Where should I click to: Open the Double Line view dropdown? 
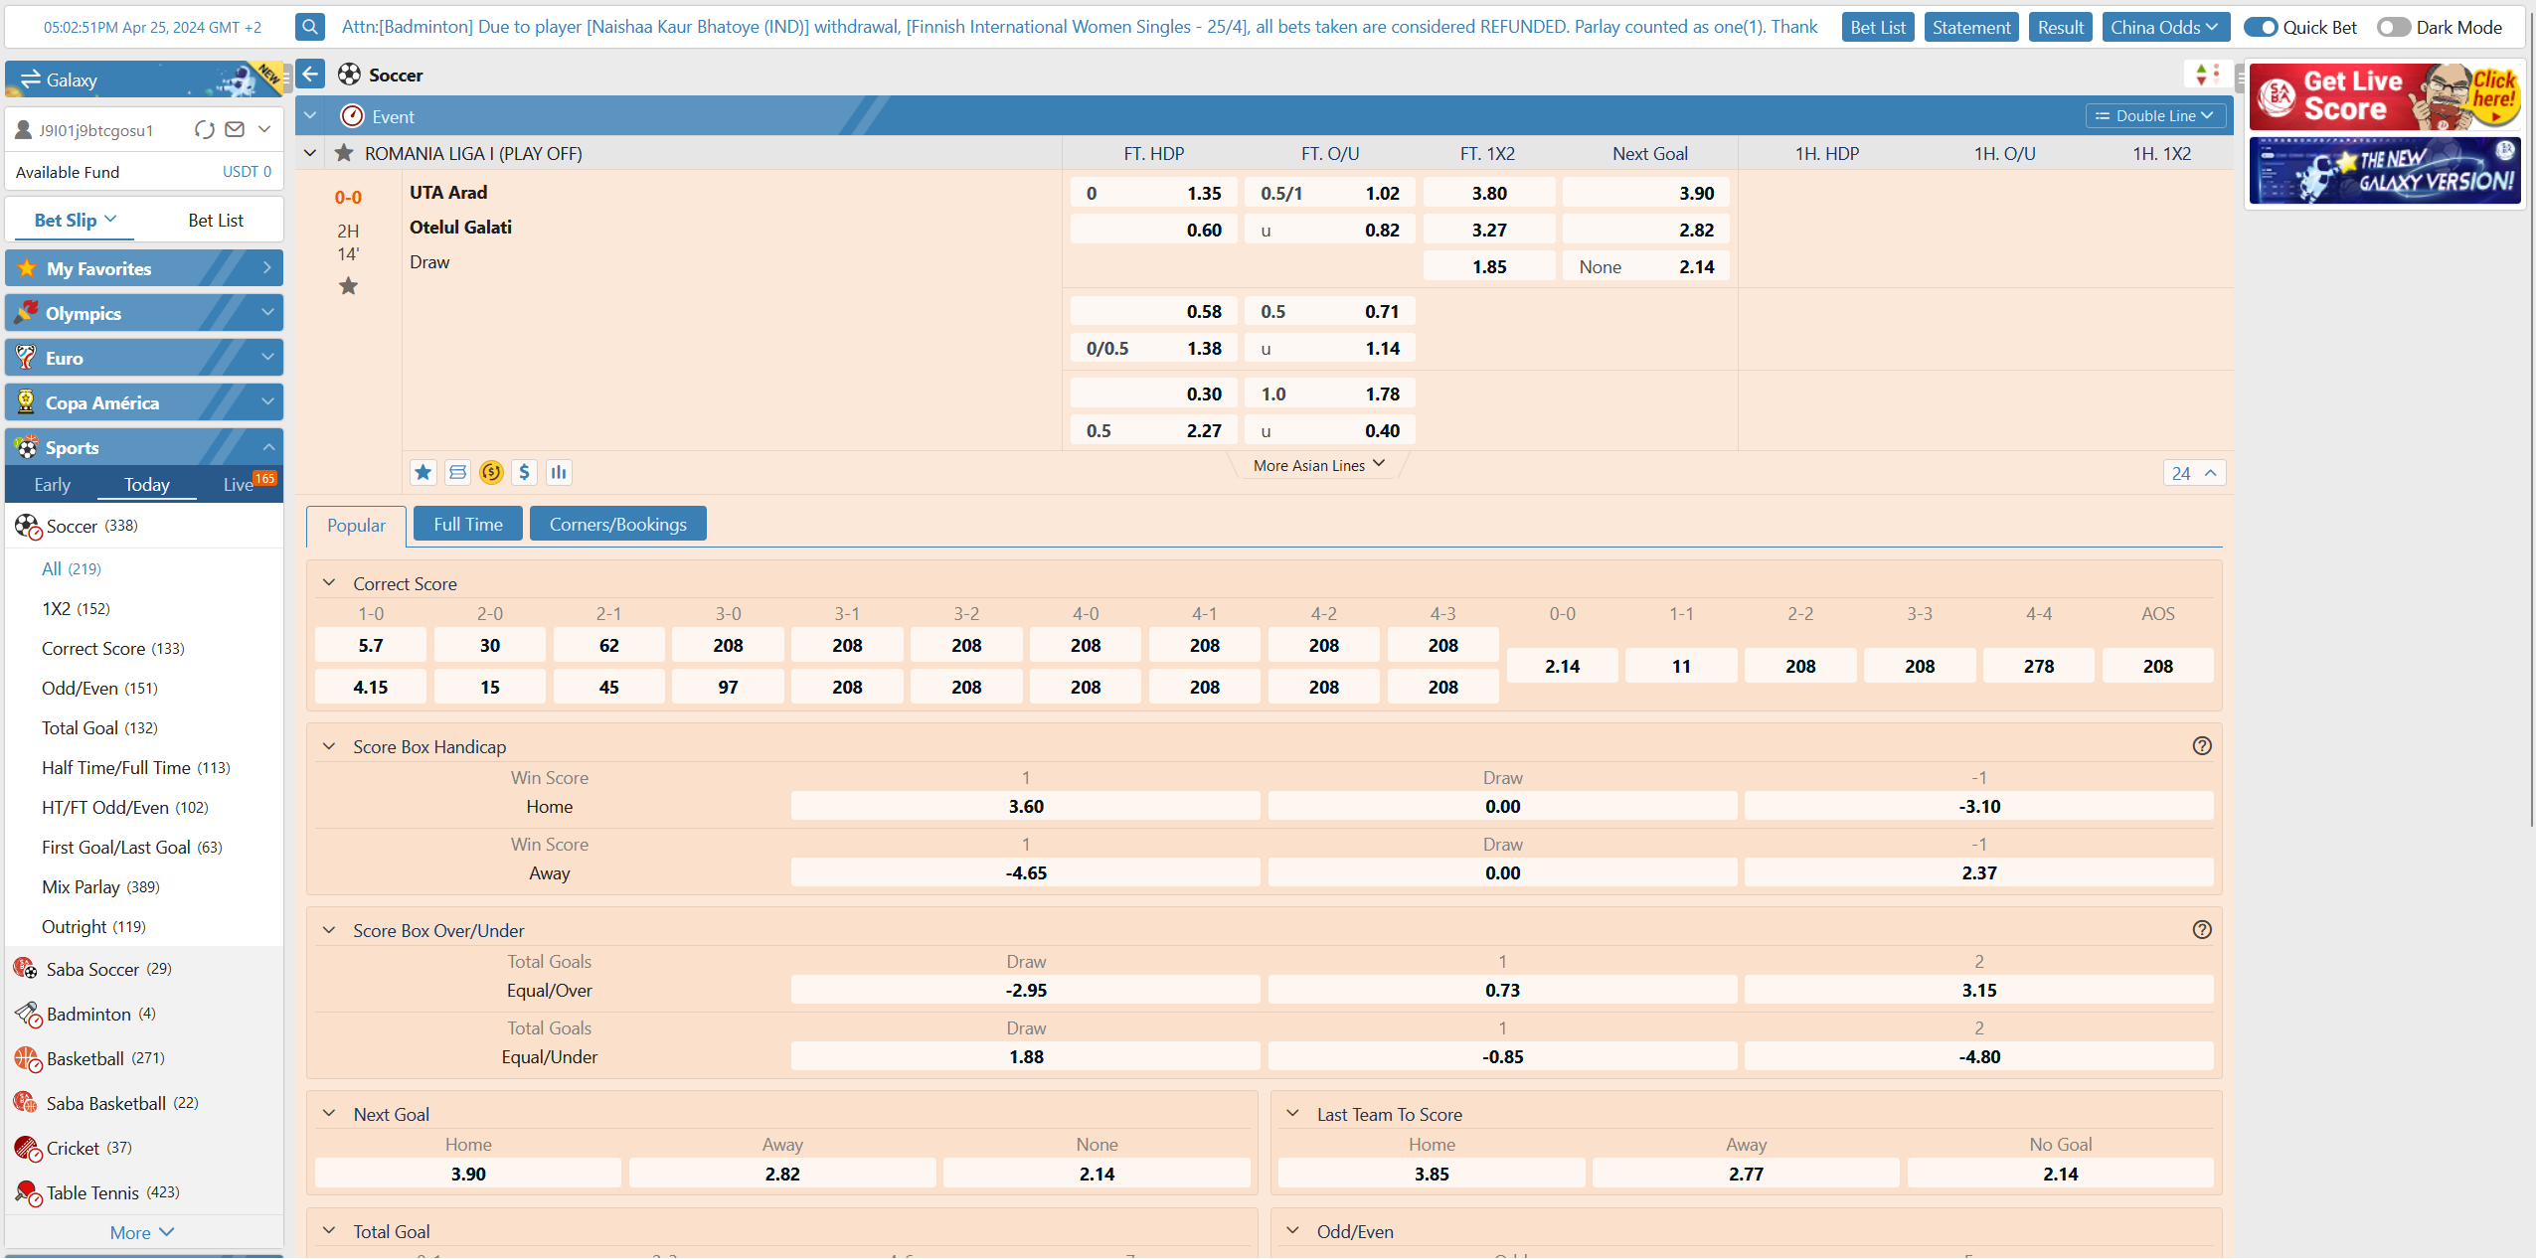2155,116
